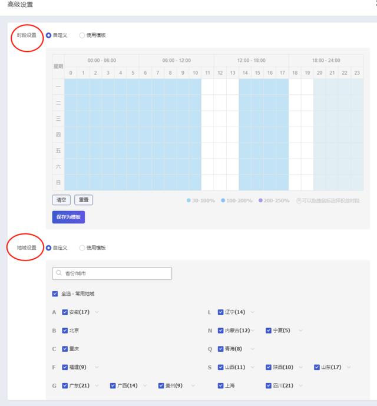This screenshot has height=406, width=377.
Task: Uncheck the 内蒙古(12) checkbox
Action: click(x=221, y=331)
